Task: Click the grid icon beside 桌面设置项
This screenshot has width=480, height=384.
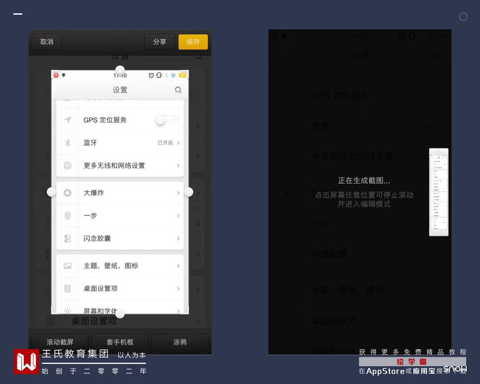Action: coord(68,288)
